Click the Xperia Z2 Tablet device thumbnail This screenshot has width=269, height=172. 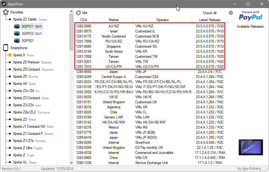(251, 147)
